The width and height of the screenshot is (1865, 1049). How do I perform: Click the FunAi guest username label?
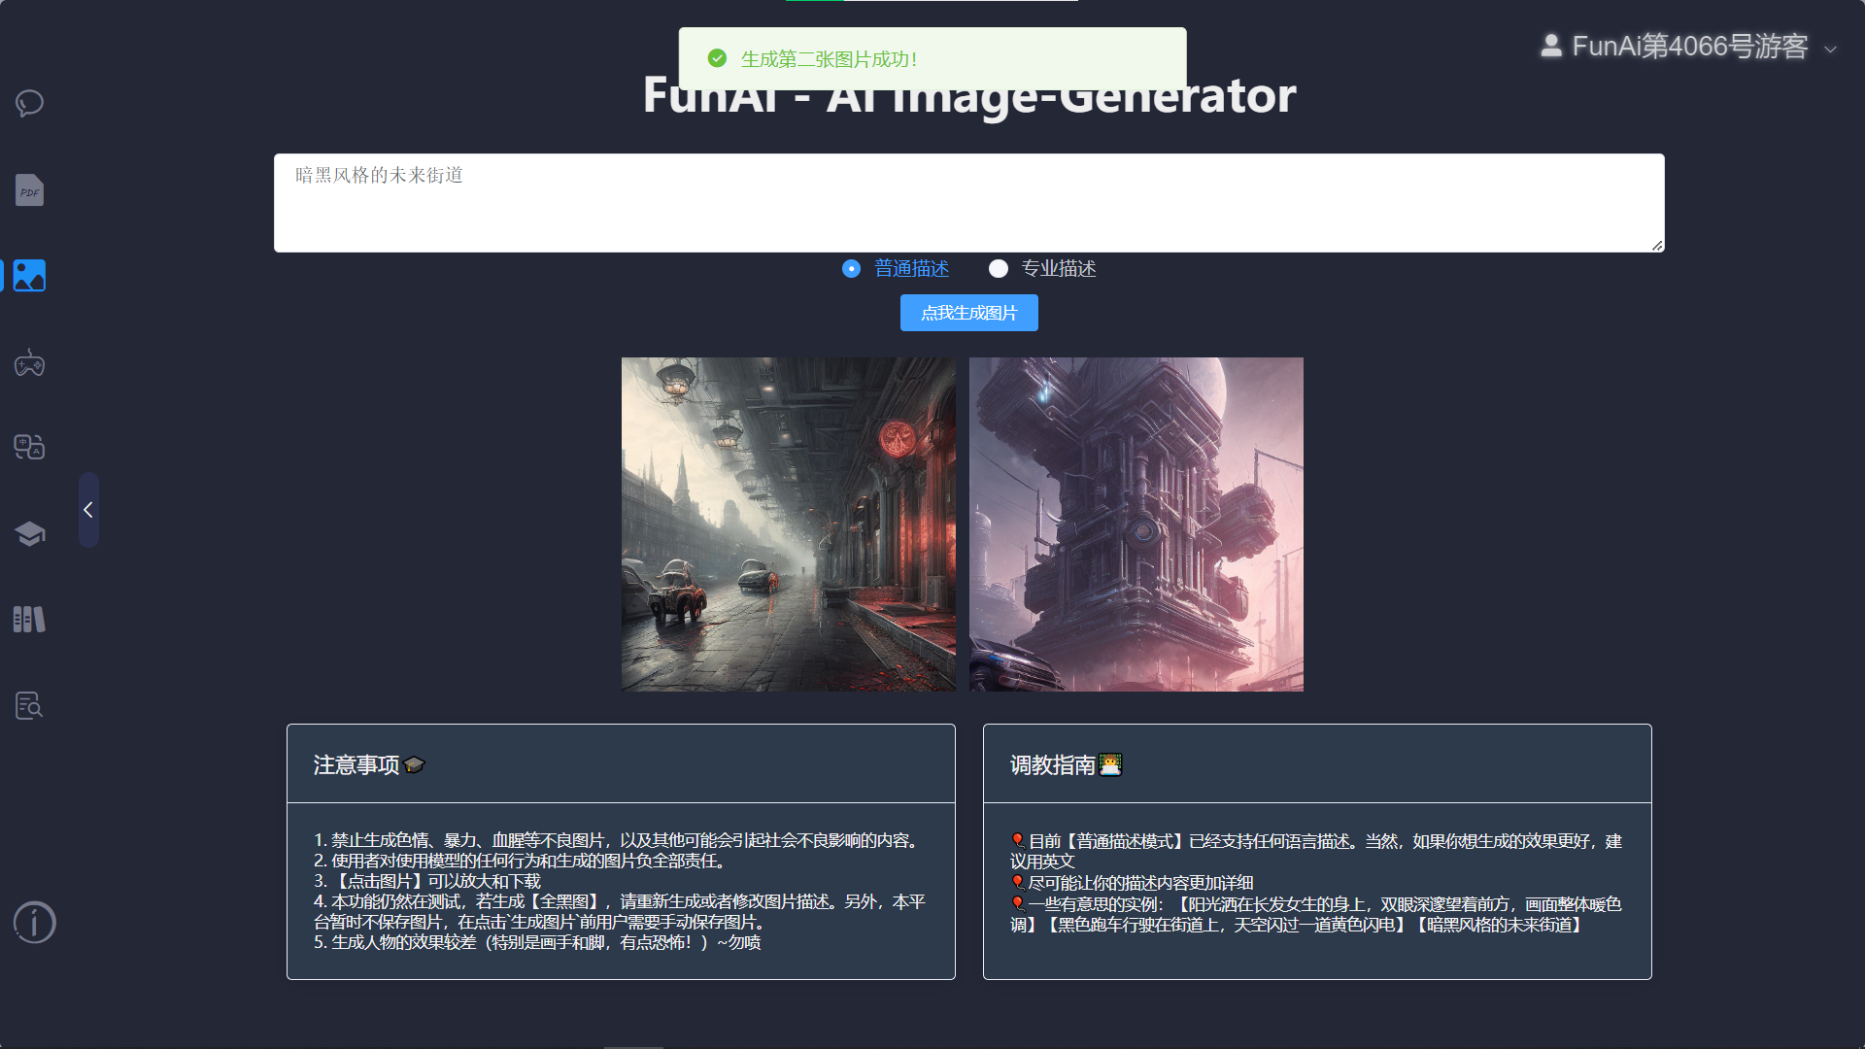(x=1689, y=47)
